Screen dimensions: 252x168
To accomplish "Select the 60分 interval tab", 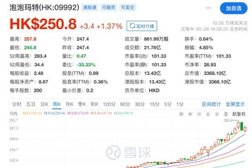I will coord(125,104).
